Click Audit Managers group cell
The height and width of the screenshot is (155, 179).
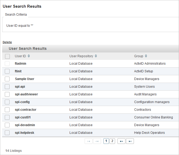coord(145,94)
